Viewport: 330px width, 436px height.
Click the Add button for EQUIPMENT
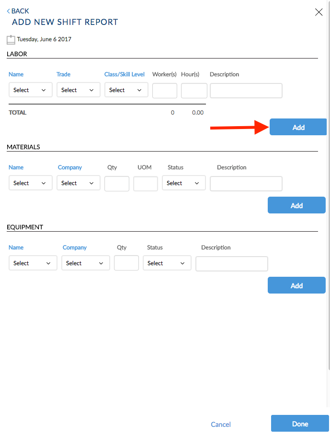coord(296,285)
